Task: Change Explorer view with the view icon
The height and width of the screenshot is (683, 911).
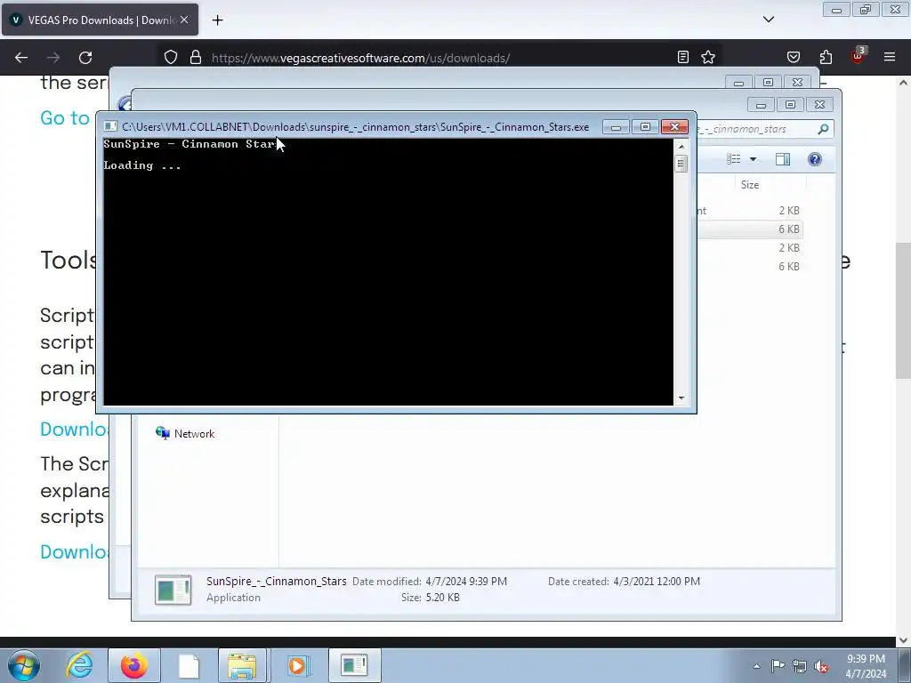Action: [x=734, y=159]
